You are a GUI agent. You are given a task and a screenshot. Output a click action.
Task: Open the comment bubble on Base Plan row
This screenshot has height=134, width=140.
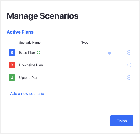pos(110,53)
